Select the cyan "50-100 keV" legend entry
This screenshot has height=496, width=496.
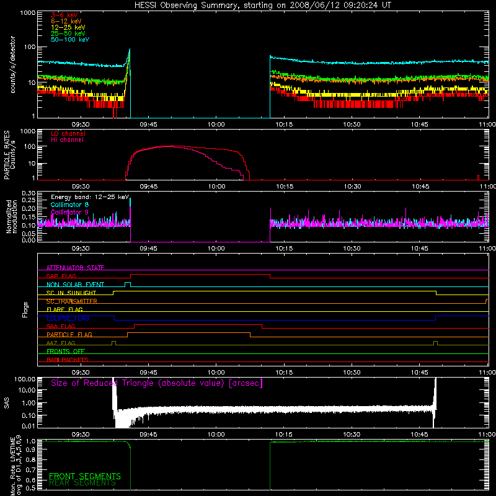click(70, 40)
